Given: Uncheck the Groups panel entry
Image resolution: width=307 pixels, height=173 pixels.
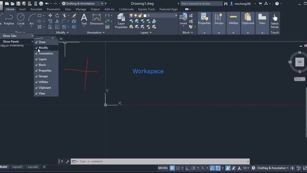Looking at the screenshot, I should coord(46,76).
